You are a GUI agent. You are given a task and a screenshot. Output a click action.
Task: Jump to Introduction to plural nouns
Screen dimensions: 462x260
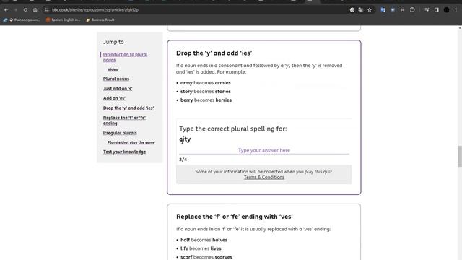(125, 57)
